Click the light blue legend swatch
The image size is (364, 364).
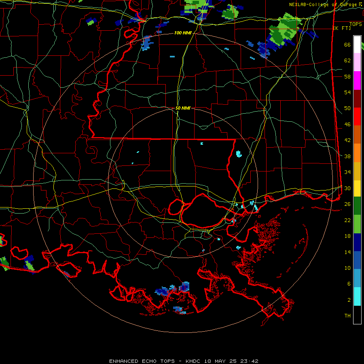click(357, 278)
